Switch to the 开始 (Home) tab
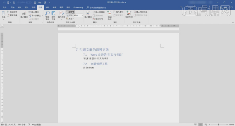 (12, 7)
